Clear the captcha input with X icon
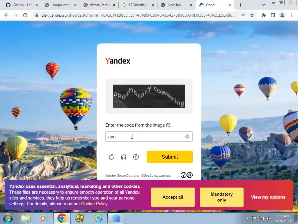Screen dimensions: 298x224 click(x=187, y=136)
